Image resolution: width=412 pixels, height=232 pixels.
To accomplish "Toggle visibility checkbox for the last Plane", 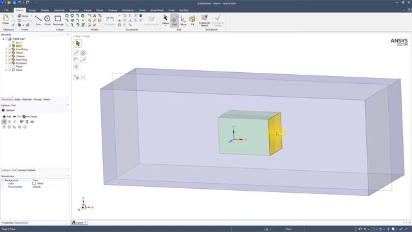I will point(10,70).
